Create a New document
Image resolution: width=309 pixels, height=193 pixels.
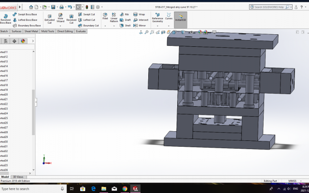[37, 7]
